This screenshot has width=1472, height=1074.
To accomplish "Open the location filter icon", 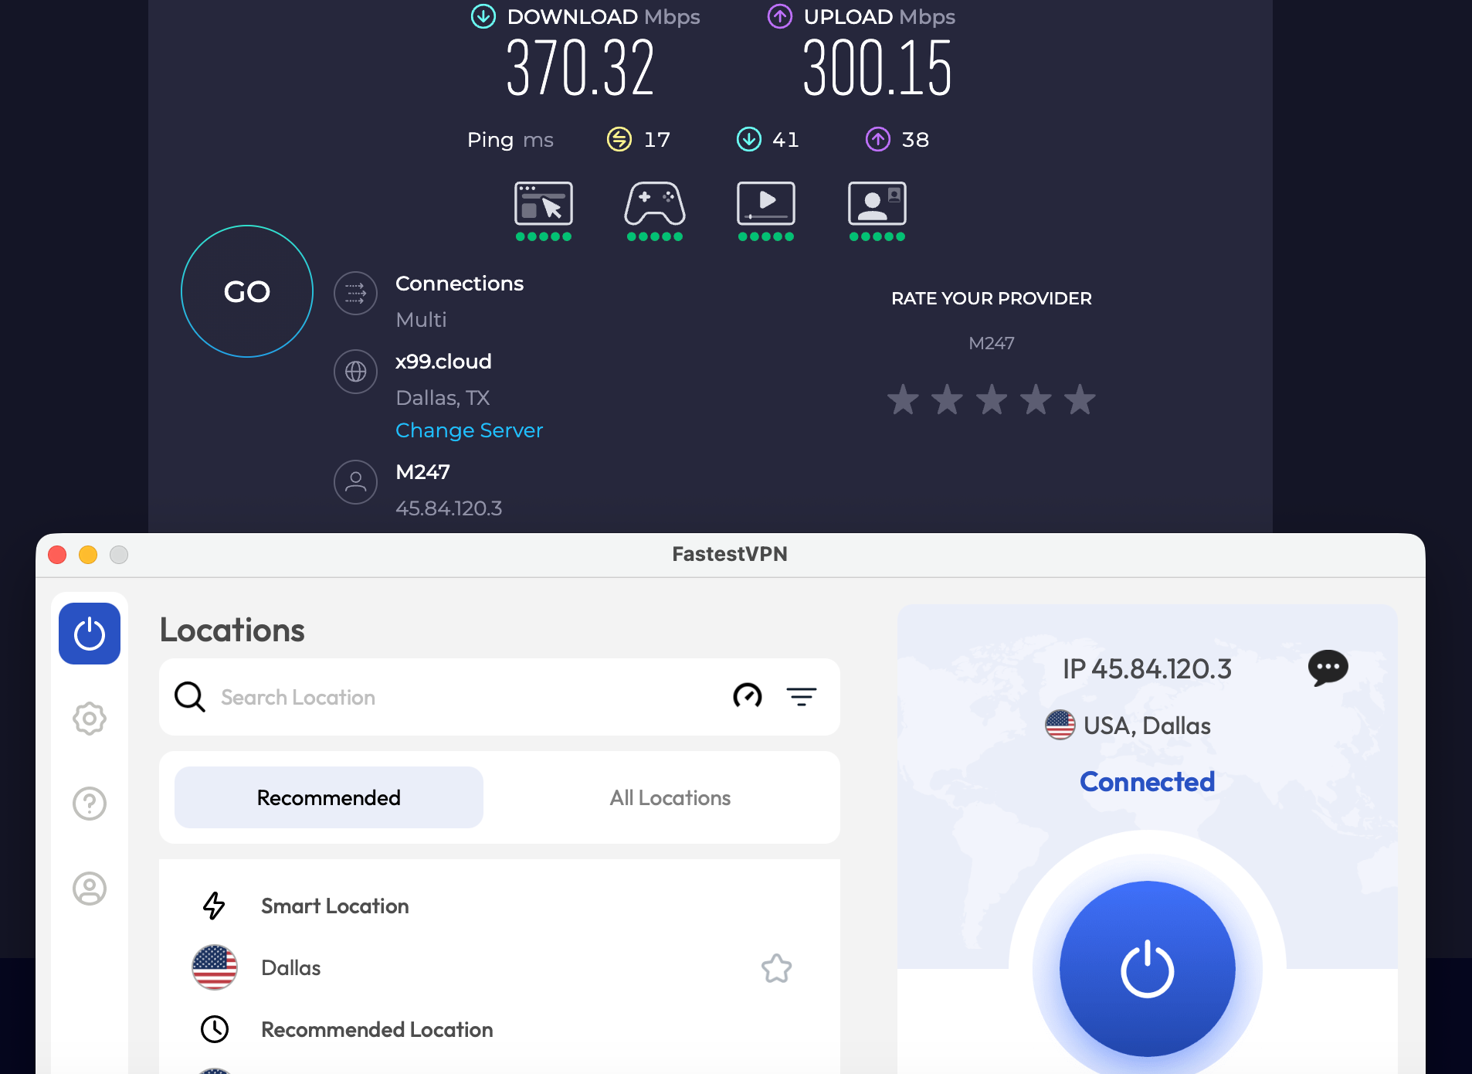I will pyautogui.click(x=802, y=696).
